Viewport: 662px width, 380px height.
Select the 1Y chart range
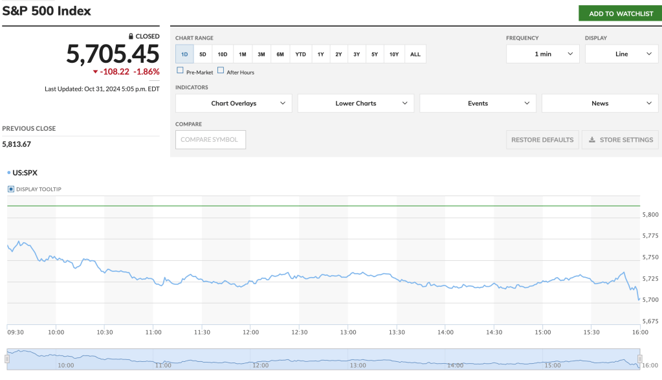pyautogui.click(x=320, y=54)
